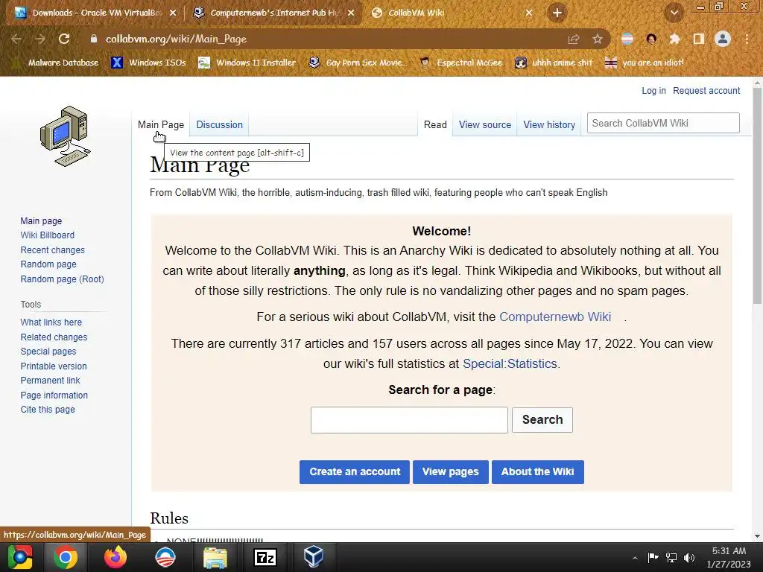Open the extensions puzzle icon
This screenshot has width=763, height=572.
pyautogui.click(x=674, y=39)
